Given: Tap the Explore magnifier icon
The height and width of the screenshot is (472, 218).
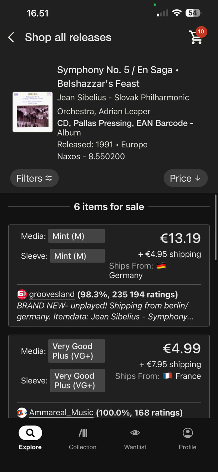Looking at the screenshot, I should (30, 433).
